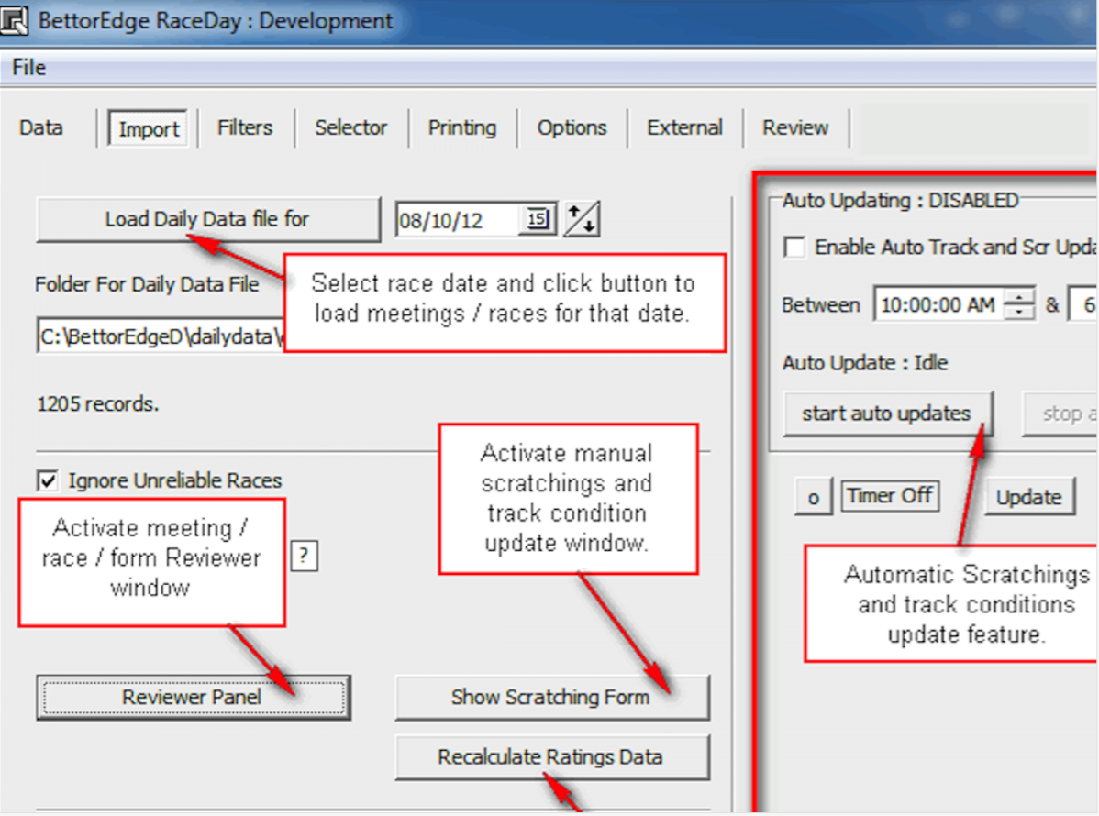
Task: Switch to the Filters tab
Action: click(245, 128)
